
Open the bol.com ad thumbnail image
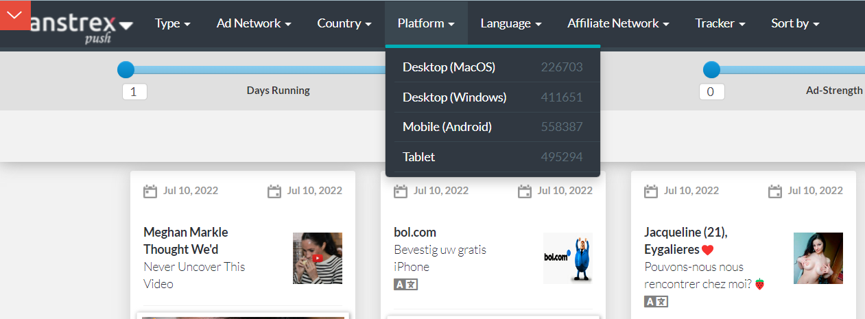[567, 258]
